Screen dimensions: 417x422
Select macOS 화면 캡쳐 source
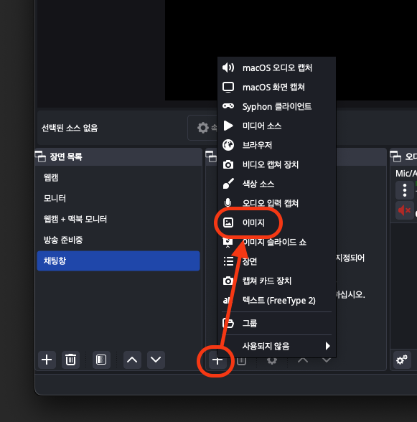tap(276, 88)
